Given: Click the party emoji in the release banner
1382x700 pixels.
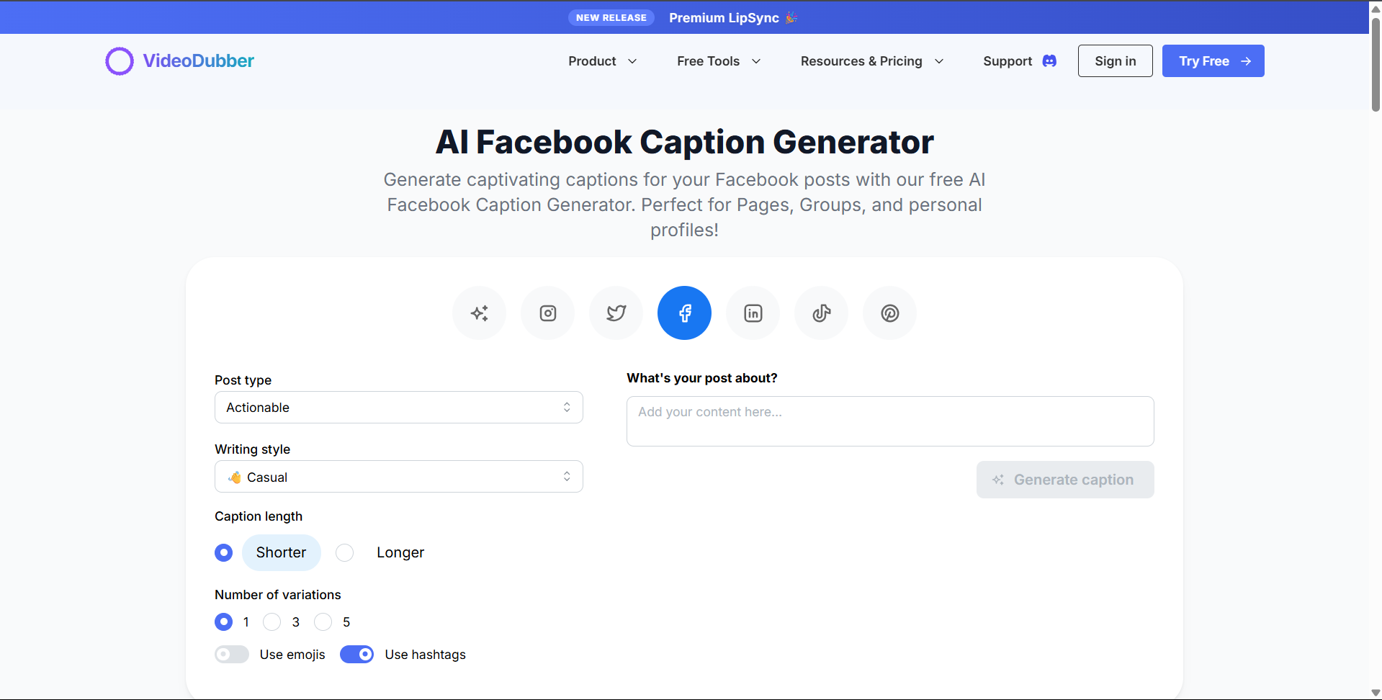Looking at the screenshot, I should point(791,17).
